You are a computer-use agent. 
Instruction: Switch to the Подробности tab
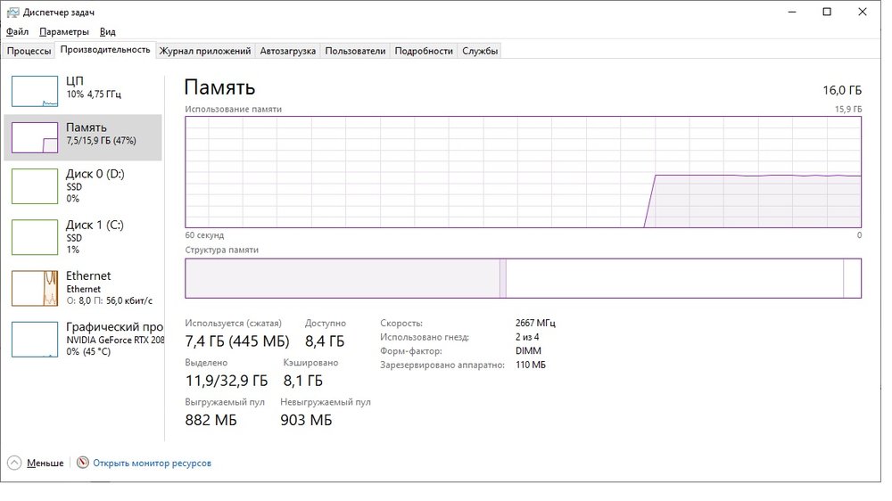pyautogui.click(x=424, y=51)
